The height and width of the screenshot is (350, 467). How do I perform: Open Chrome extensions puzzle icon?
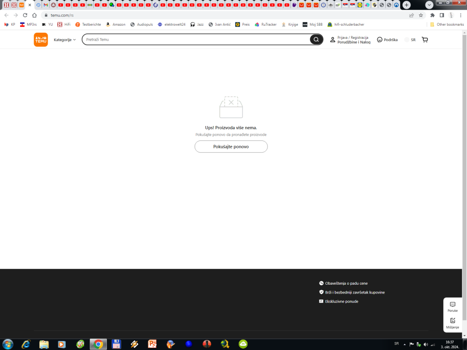(432, 15)
